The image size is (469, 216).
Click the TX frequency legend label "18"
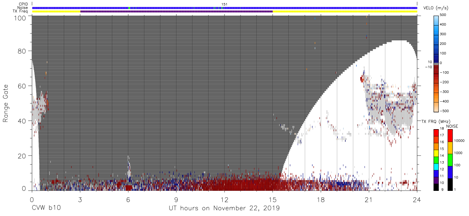(442, 129)
